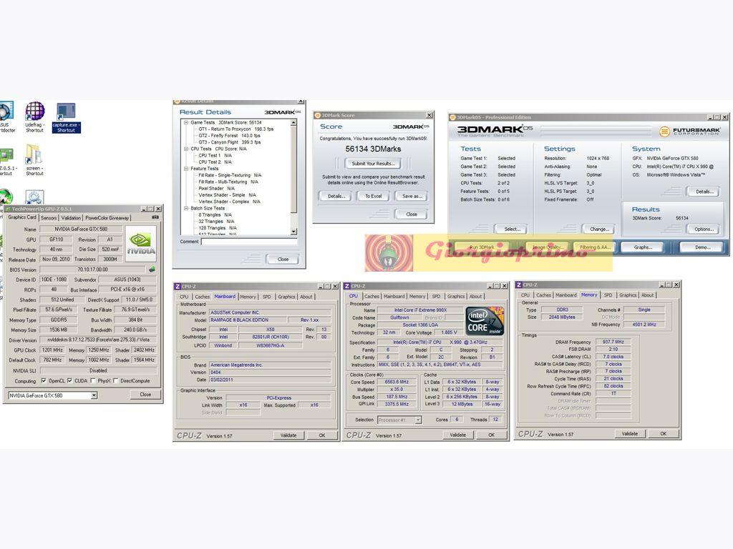Viewport: 733px width, 549px height.
Task: Click the 3DMark05 Professional Edition title icon
Action: pos(452,117)
